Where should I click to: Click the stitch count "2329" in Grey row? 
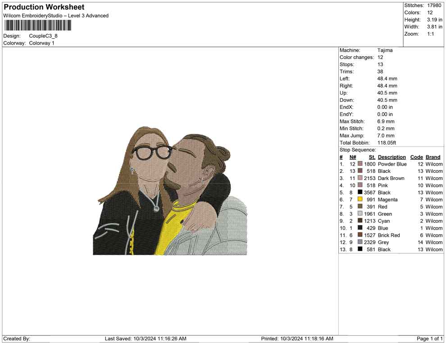(x=370, y=242)
